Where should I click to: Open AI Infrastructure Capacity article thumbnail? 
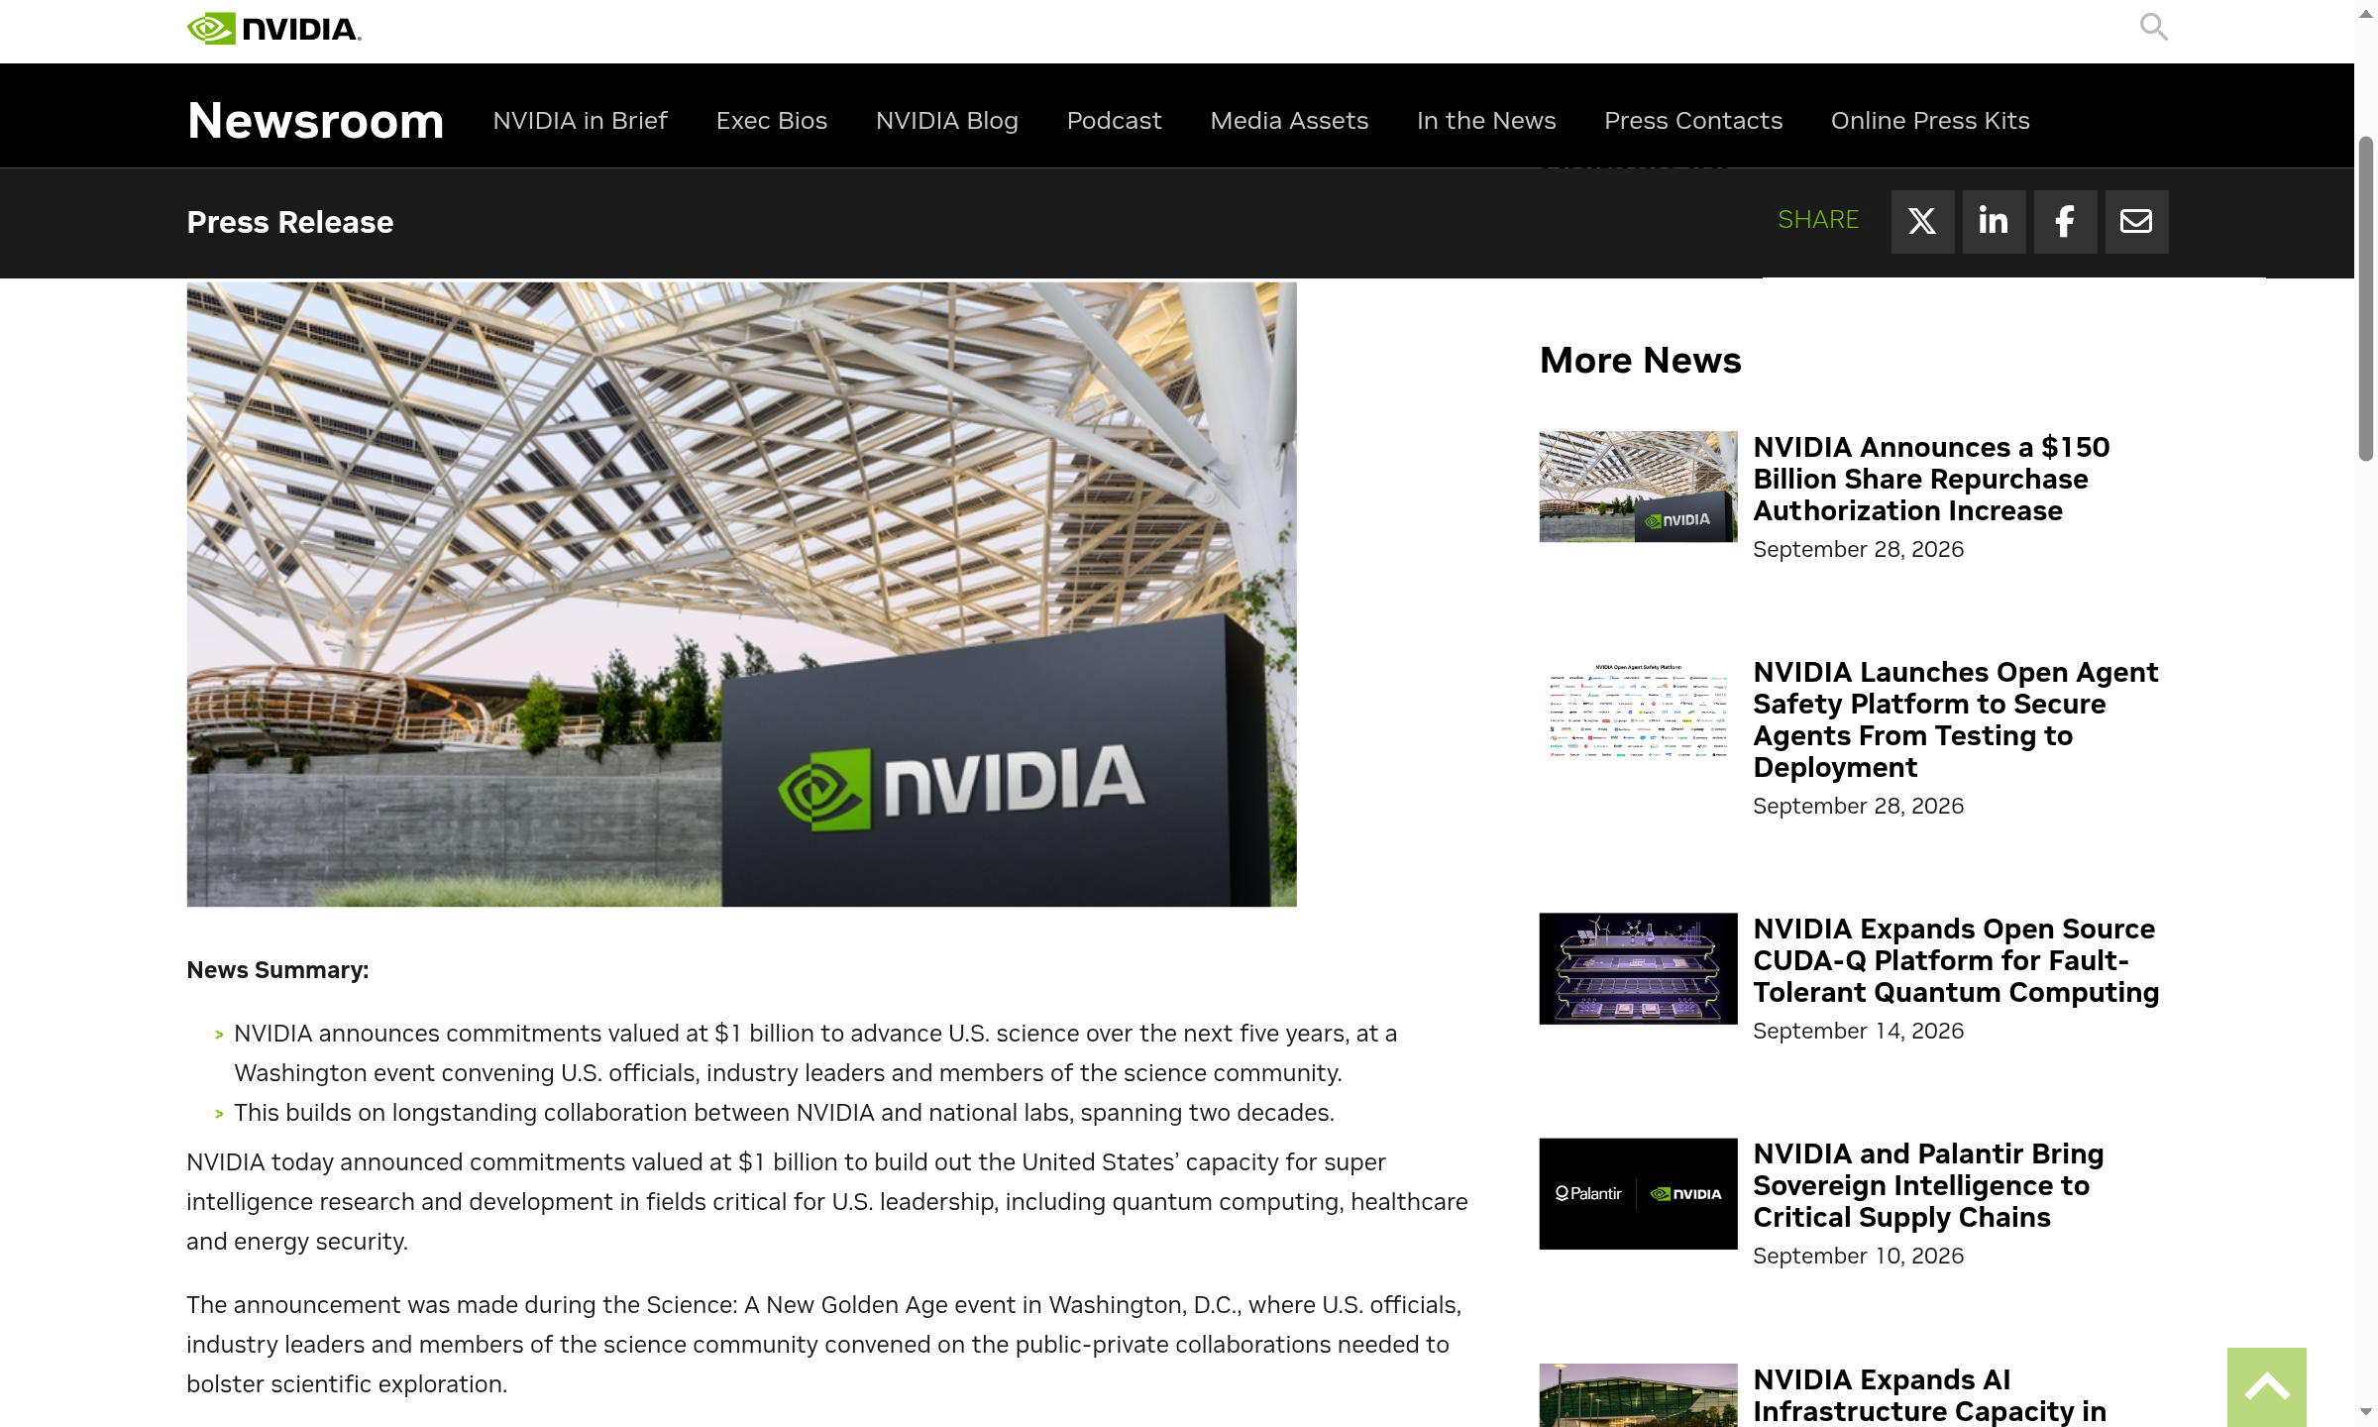click(x=1638, y=1395)
